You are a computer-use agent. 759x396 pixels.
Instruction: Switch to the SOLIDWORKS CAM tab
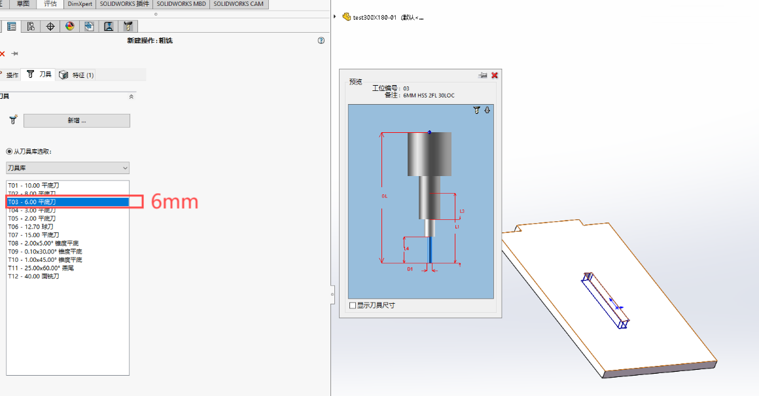[x=239, y=4]
